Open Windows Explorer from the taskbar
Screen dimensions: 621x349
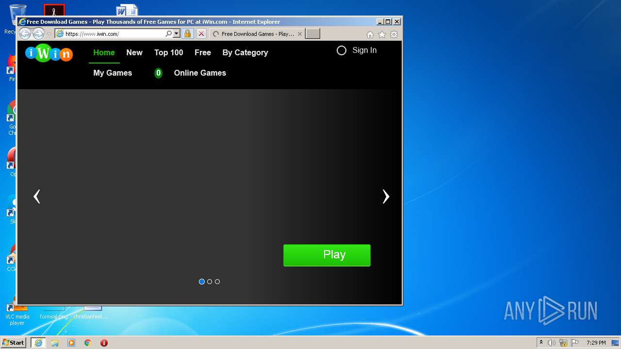tap(55, 343)
